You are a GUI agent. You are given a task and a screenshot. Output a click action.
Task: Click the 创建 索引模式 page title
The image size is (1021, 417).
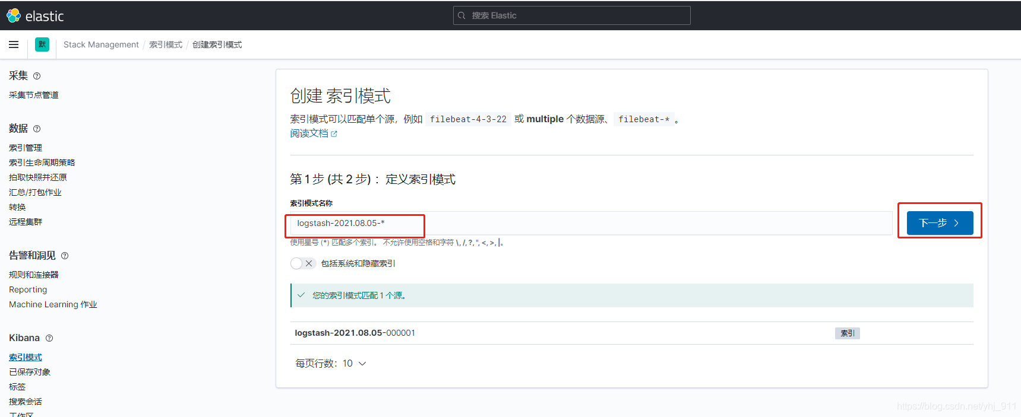coord(340,96)
